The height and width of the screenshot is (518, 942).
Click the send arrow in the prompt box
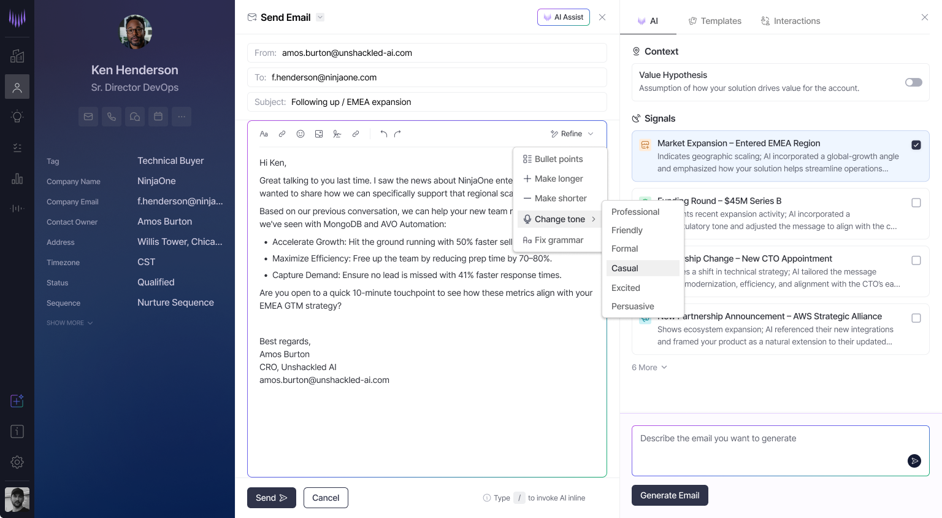[914, 461]
